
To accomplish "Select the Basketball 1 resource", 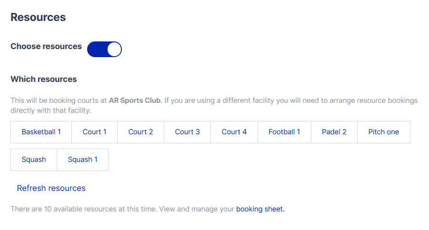I will click(x=41, y=132).
